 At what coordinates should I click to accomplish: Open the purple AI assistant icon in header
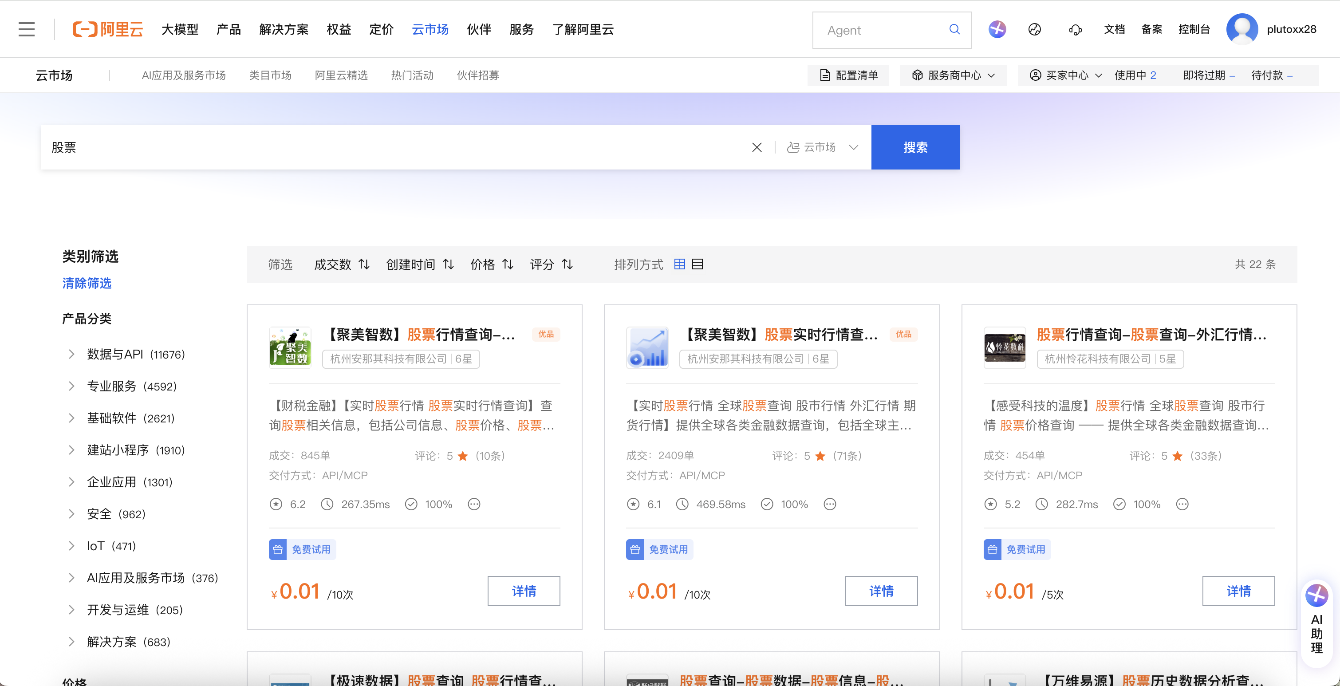[x=997, y=30]
